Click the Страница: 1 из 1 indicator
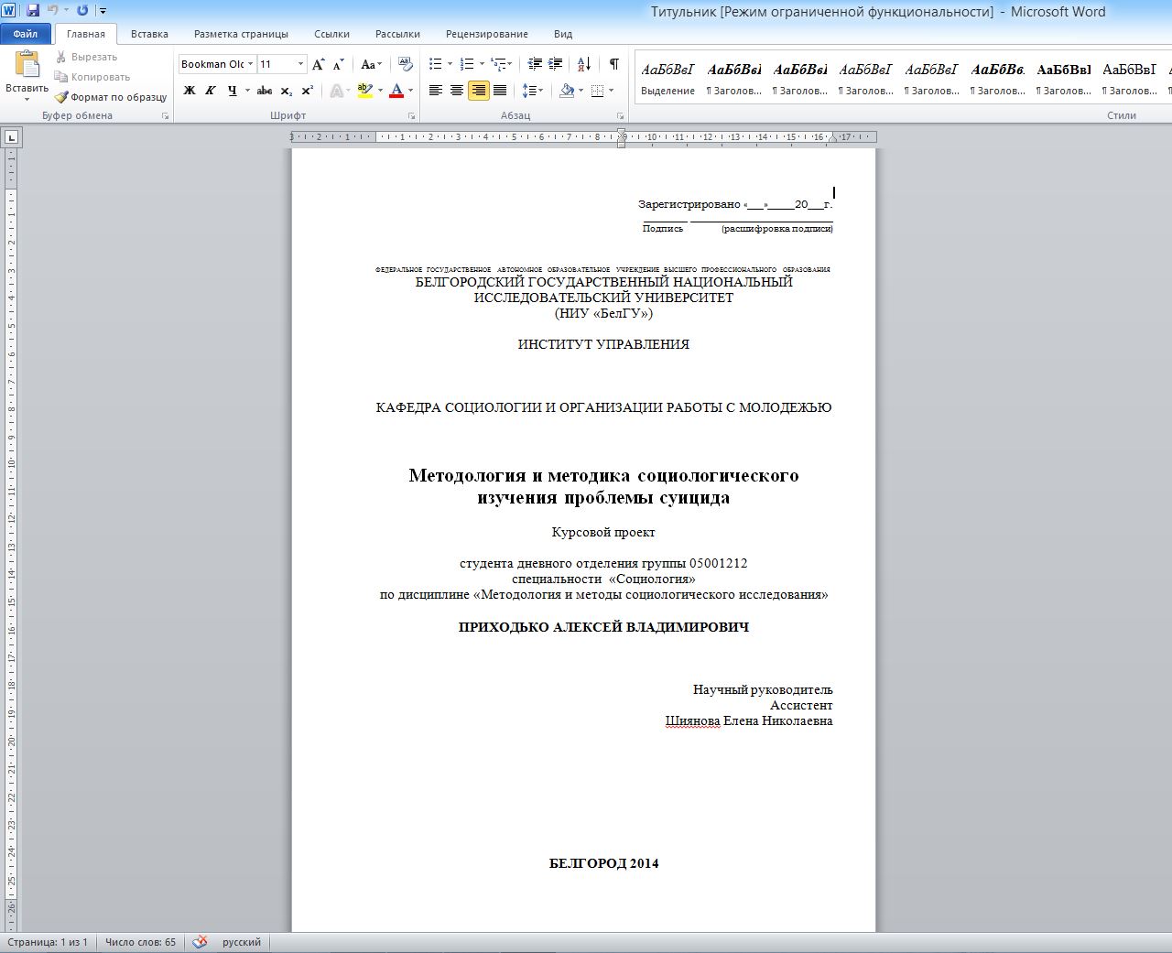The image size is (1172, 953). [48, 942]
